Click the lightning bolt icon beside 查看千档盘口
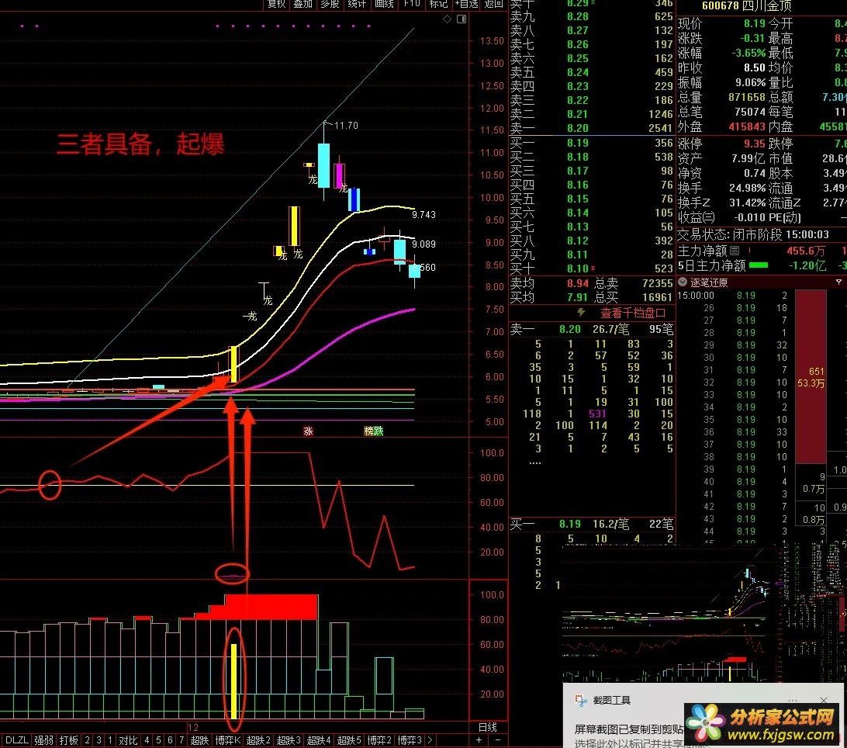Viewport: 847px width, 748px height. (x=581, y=313)
